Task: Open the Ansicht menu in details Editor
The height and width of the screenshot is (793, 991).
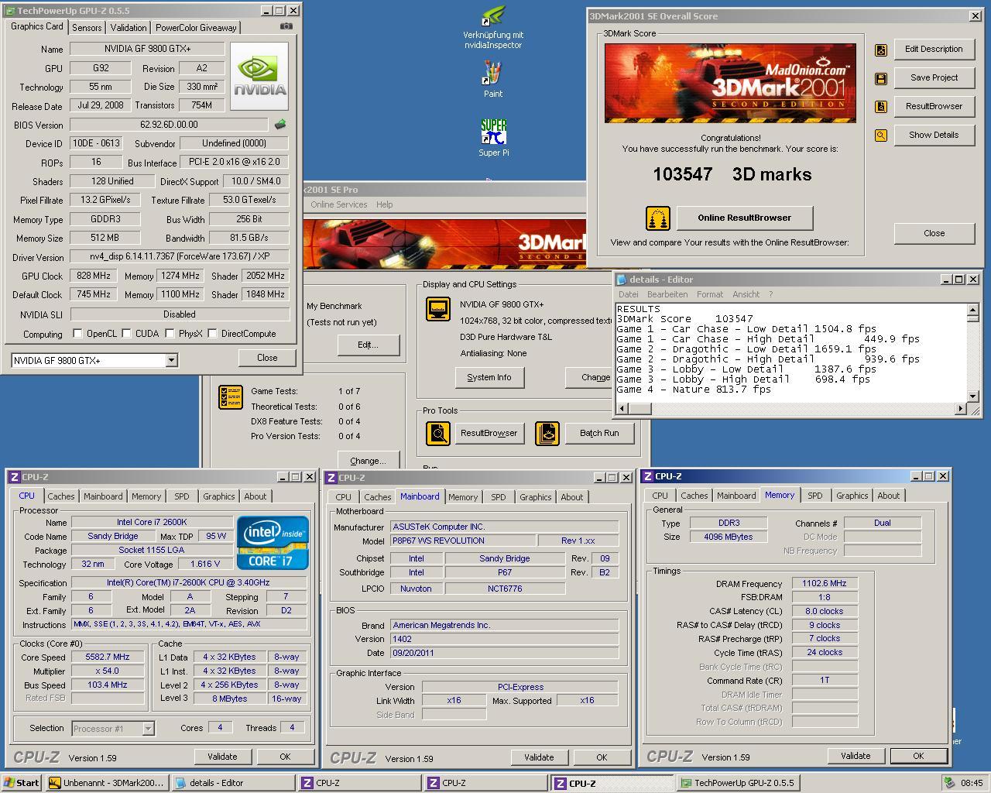Action: point(746,294)
